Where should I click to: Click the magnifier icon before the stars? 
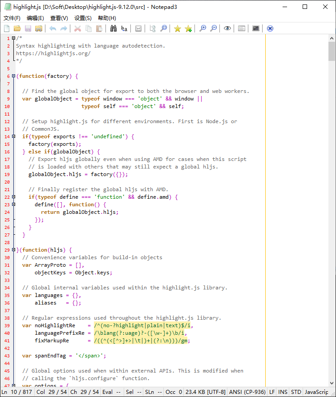pos(164,28)
